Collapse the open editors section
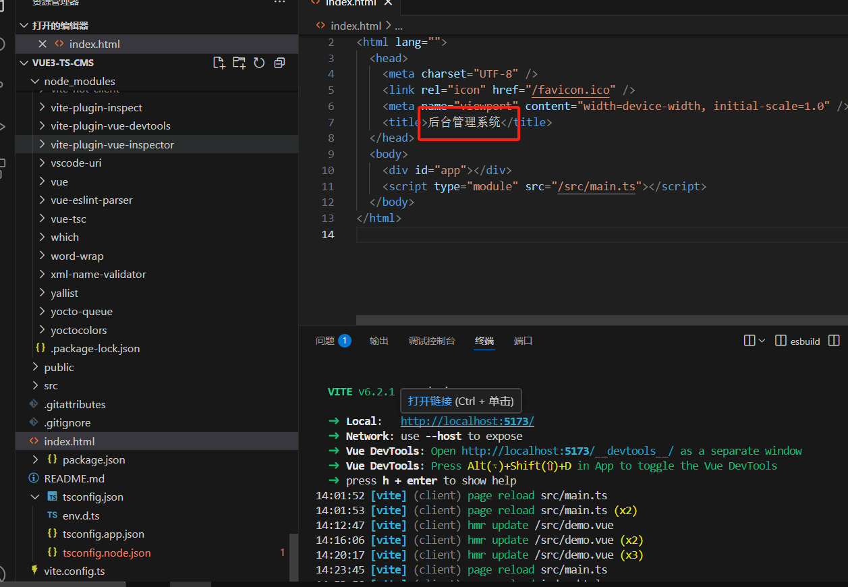Viewport: 848px width, 587px height. pyautogui.click(x=24, y=26)
